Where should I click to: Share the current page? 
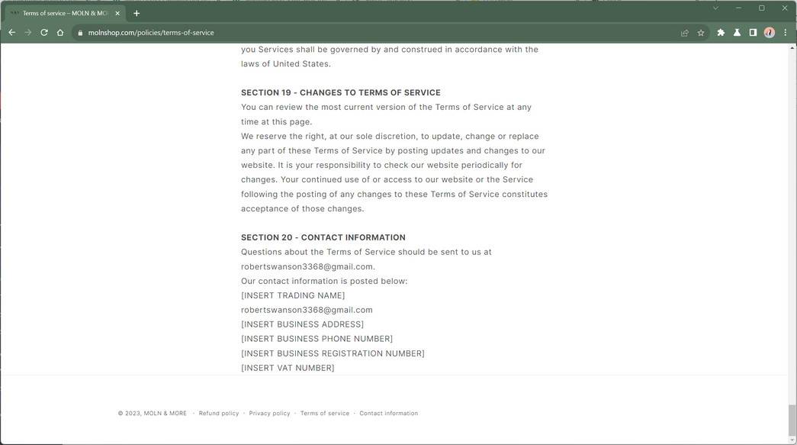click(684, 33)
